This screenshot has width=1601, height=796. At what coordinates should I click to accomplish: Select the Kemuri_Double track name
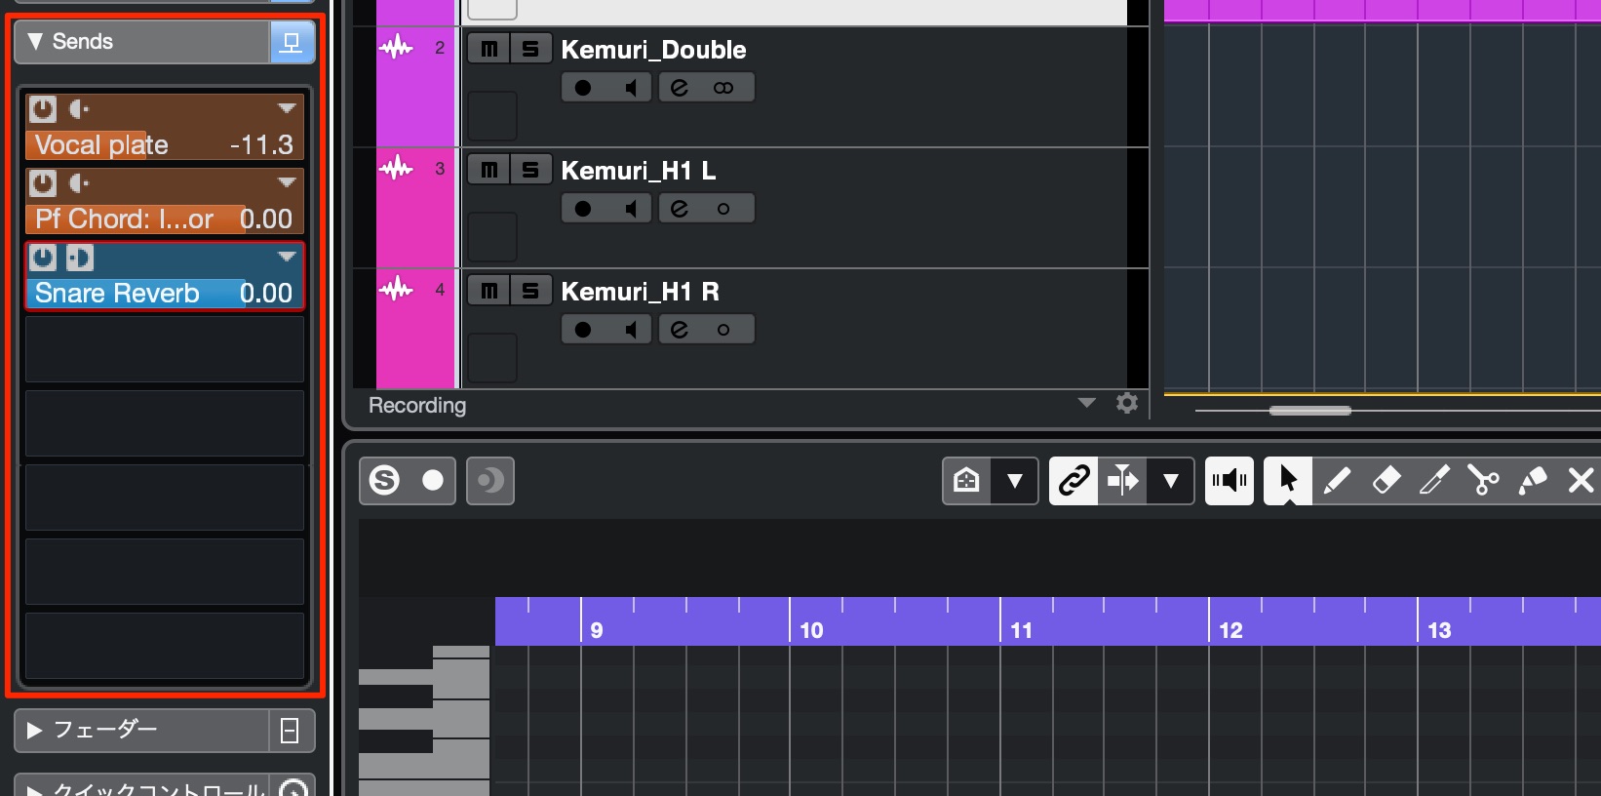pyautogui.click(x=653, y=50)
